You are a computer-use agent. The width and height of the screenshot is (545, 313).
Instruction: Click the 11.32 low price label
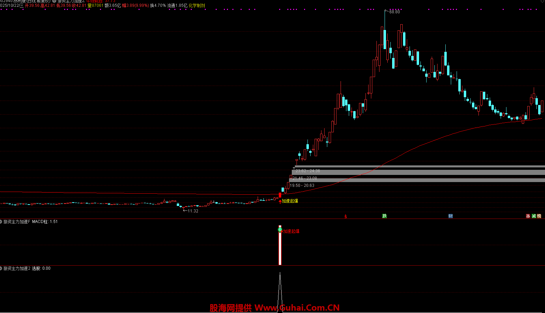tap(193, 211)
